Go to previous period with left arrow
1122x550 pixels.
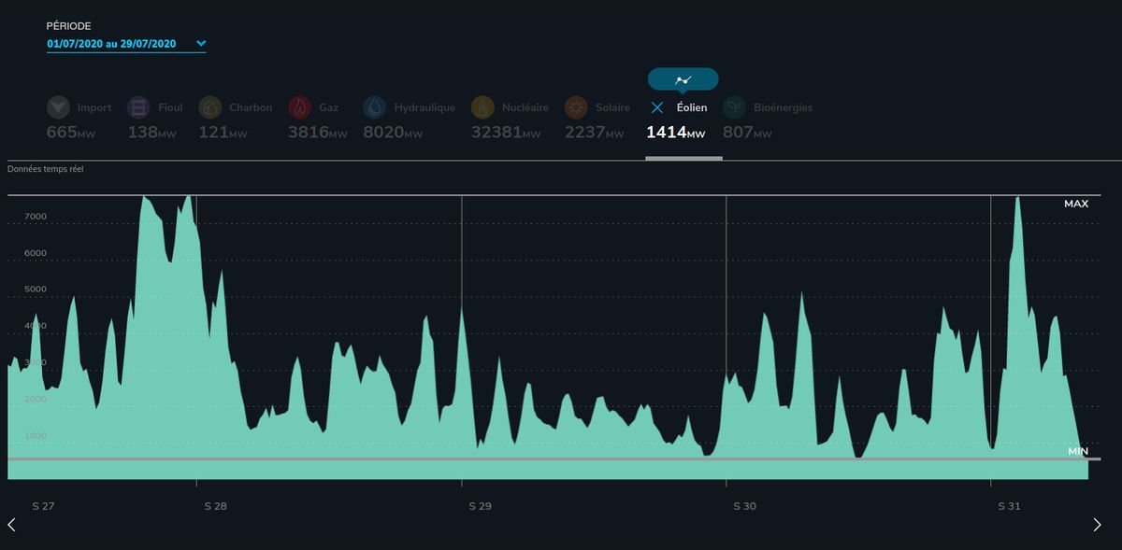pyautogui.click(x=11, y=525)
